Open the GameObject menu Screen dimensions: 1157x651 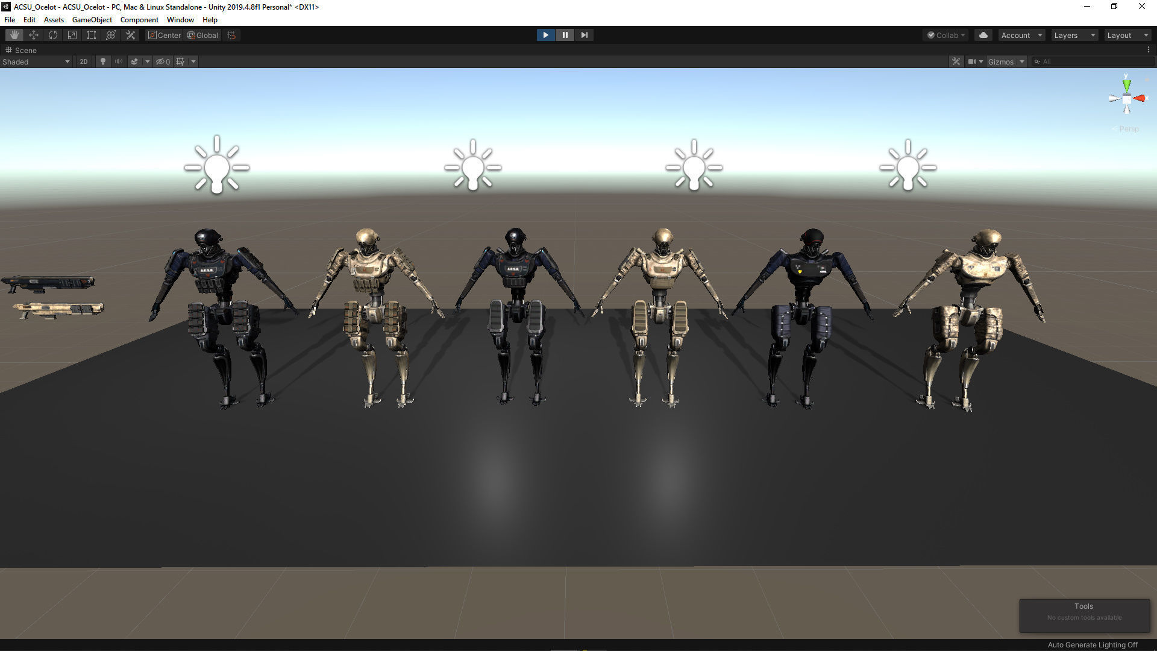coord(92,20)
